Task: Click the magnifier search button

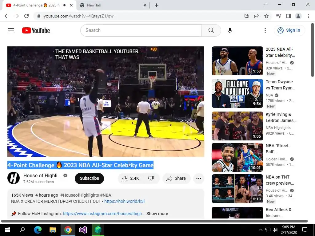Action: tap(211, 30)
